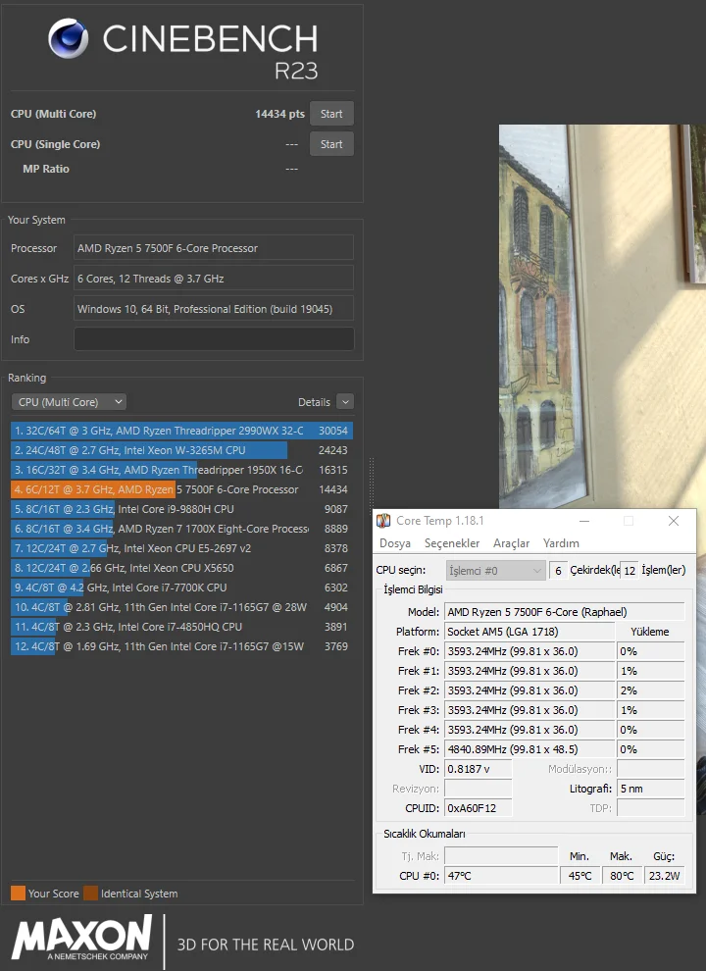Click the Cores x GHz field
The width and height of the screenshot is (706, 971).
(x=214, y=278)
